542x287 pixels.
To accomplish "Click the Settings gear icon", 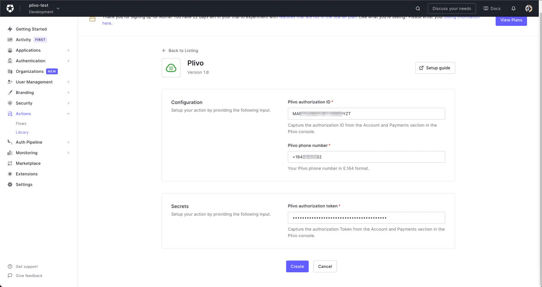I will click(x=10, y=184).
